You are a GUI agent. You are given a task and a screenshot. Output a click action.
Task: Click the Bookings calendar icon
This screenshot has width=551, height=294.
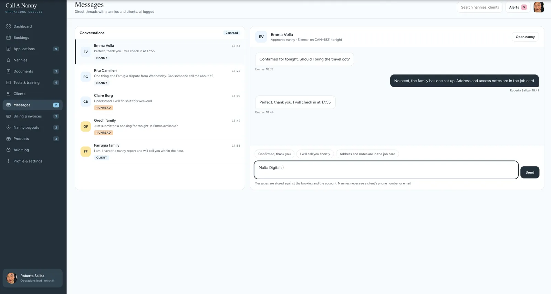pyautogui.click(x=9, y=38)
